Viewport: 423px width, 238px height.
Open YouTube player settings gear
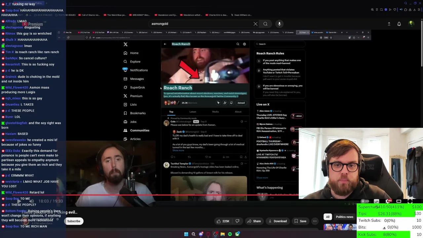click(x=388, y=201)
